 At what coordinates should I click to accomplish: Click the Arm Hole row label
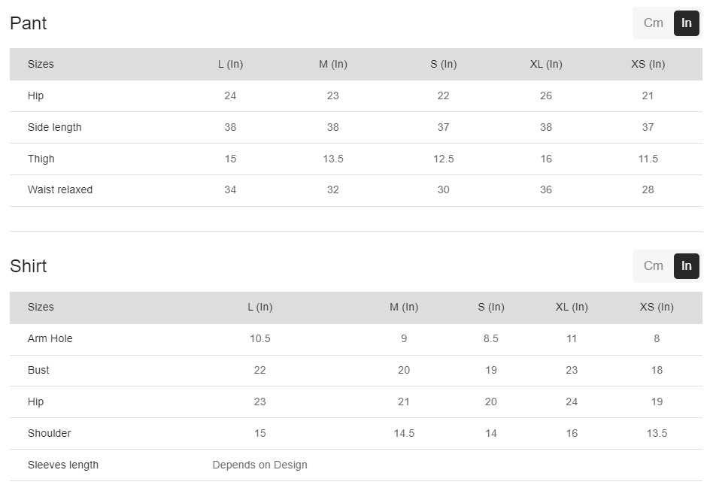[x=50, y=338]
